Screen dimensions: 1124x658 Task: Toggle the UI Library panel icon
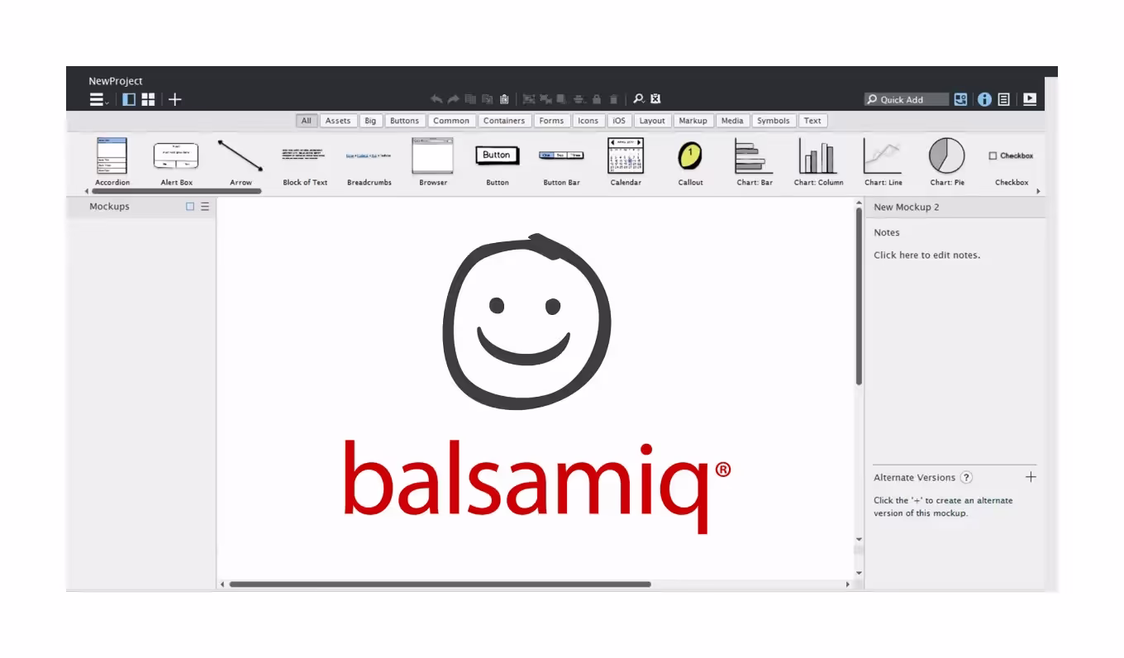point(960,99)
